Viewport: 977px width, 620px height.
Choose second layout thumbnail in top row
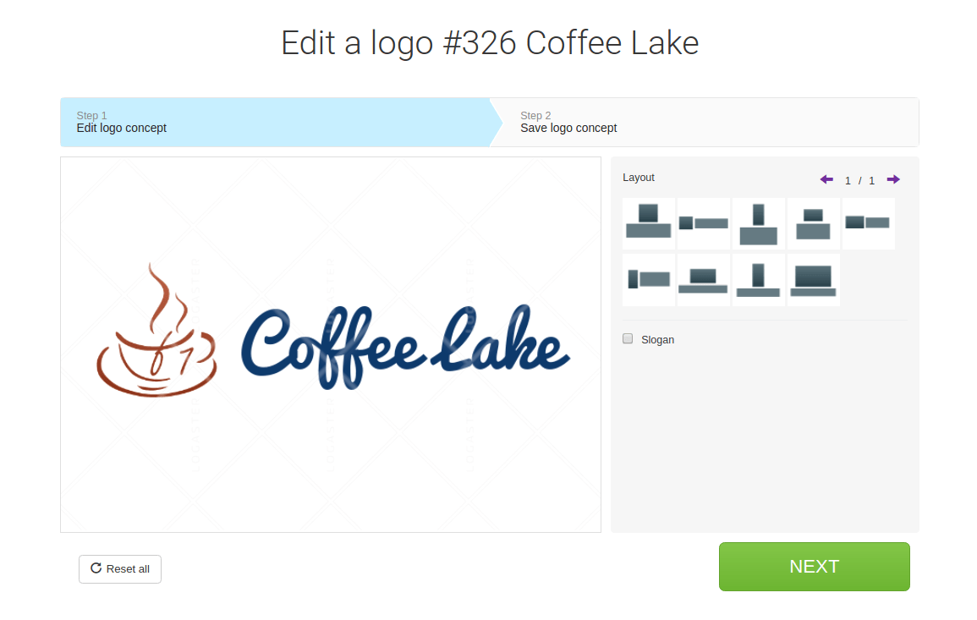[704, 223]
